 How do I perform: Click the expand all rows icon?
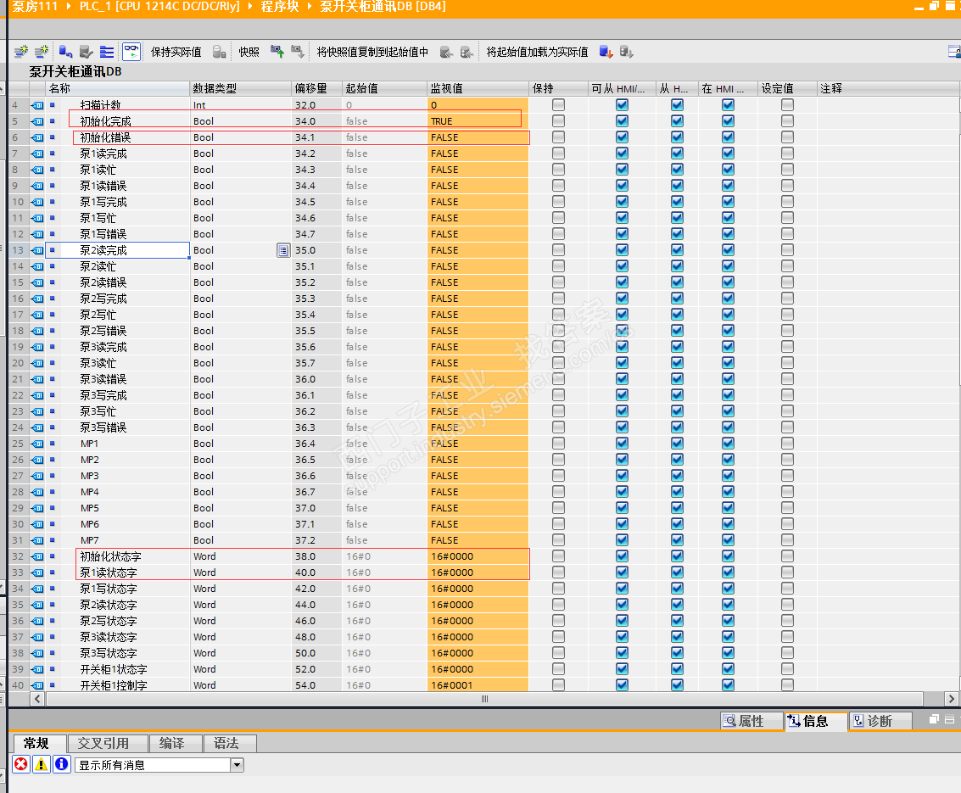tap(107, 52)
